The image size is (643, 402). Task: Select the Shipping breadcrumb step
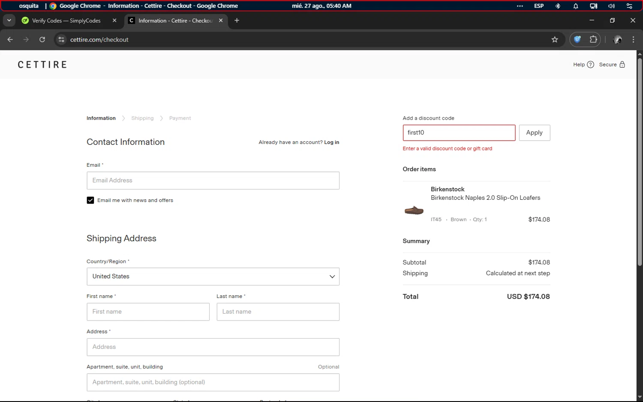click(142, 118)
